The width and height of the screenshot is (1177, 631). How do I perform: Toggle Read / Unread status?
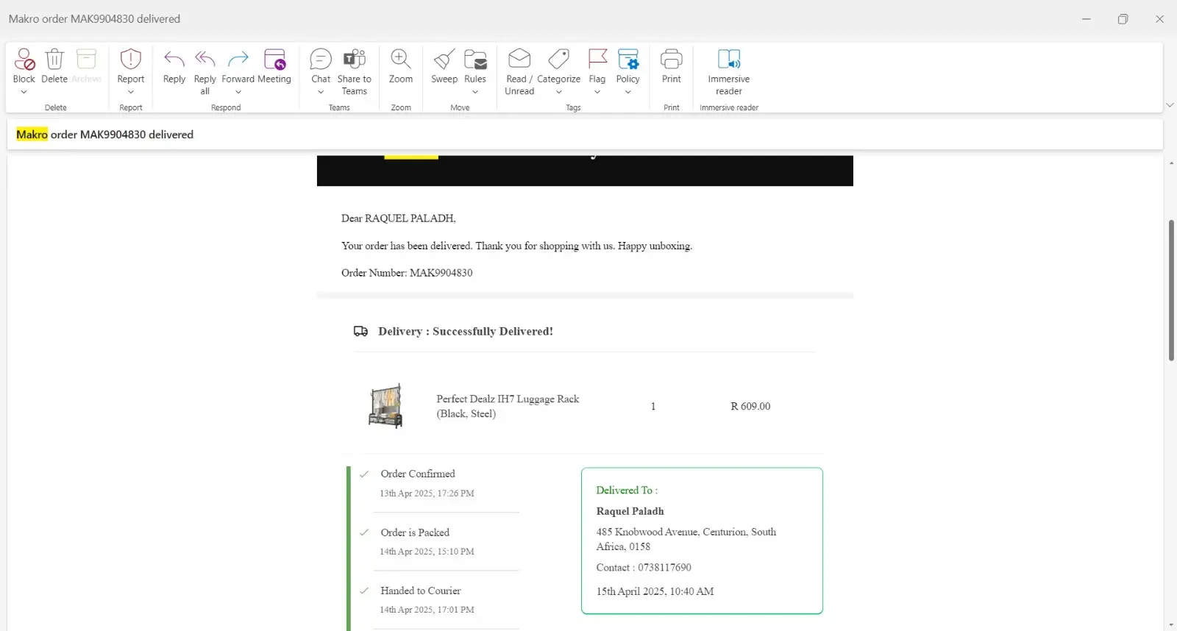tap(519, 60)
